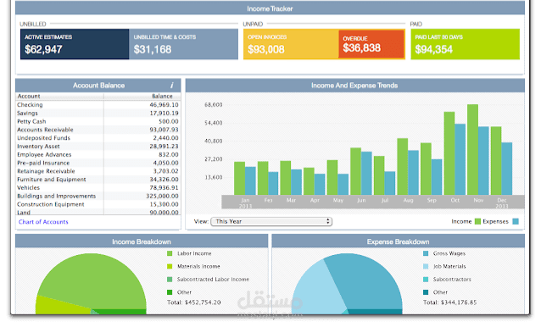Click the 46,969.10 balance value
This screenshot has height=327, width=541.
tap(164, 105)
